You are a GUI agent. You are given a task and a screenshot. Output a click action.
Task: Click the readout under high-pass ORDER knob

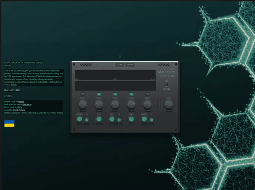[80, 124]
